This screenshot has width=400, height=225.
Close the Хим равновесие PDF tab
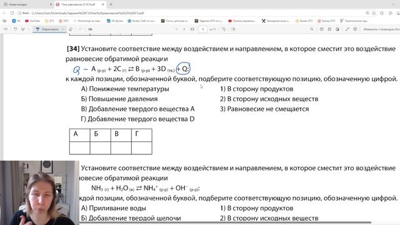(x=103, y=4)
